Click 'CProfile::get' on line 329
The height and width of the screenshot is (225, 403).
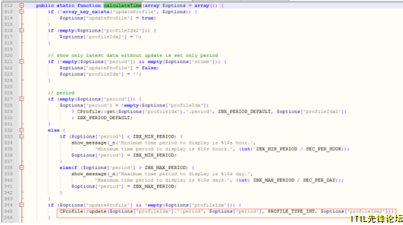coord(96,112)
